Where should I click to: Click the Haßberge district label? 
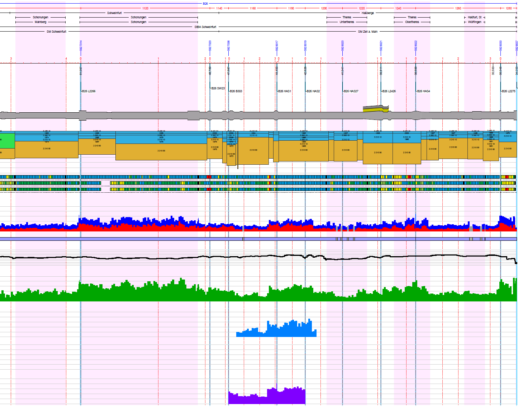pyautogui.click(x=368, y=13)
